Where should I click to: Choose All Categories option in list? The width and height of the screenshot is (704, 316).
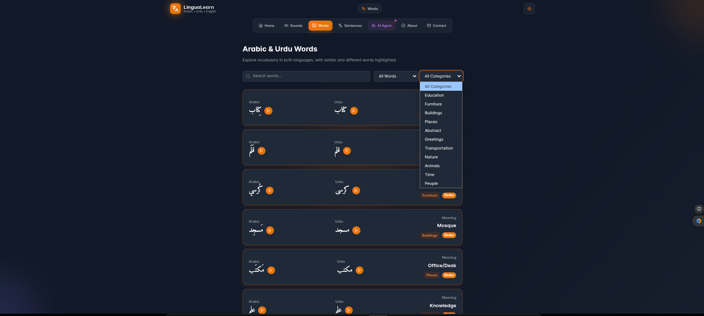pyautogui.click(x=441, y=86)
